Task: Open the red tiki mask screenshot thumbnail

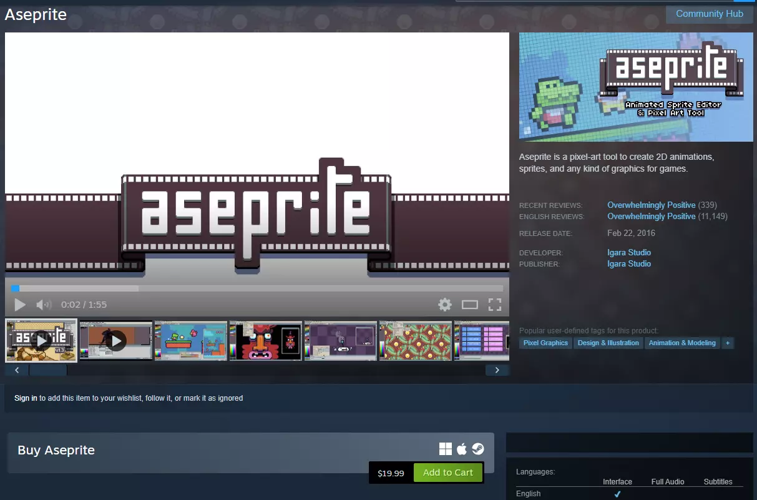Action: coord(266,340)
